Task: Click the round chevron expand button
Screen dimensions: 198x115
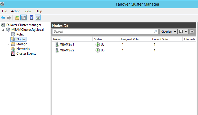Action: [x=192, y=32]
